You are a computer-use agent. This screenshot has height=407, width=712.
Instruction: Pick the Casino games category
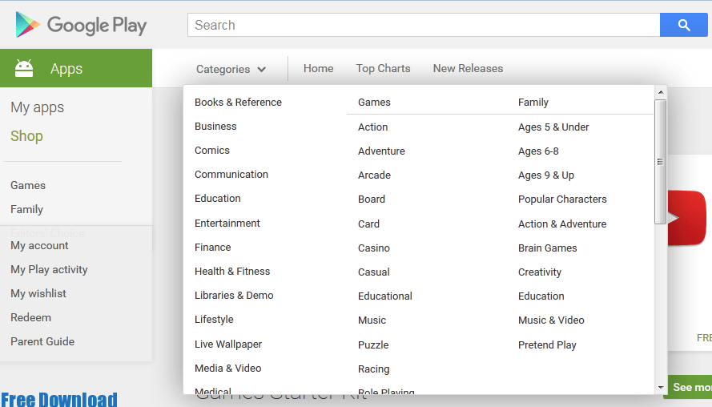(374, 248)
